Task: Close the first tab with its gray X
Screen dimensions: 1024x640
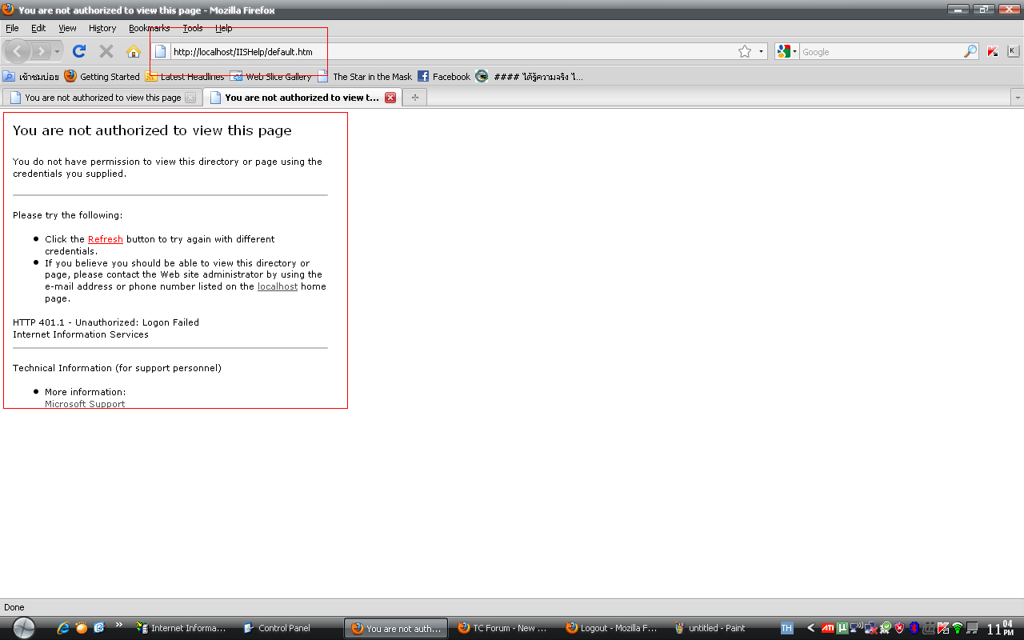Action: point(190,98)
